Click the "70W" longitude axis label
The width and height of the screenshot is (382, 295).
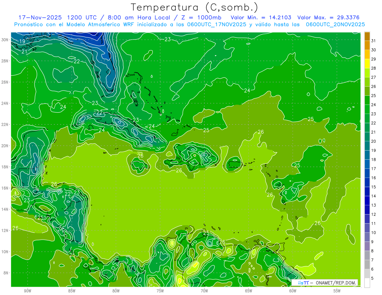tap(204, 291)
